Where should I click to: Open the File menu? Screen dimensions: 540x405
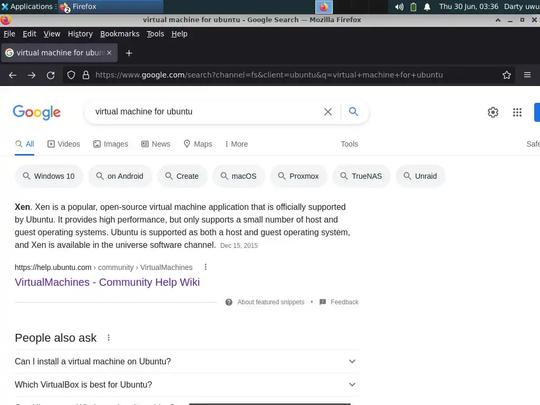pyautogui.click(x=9, y=34)
